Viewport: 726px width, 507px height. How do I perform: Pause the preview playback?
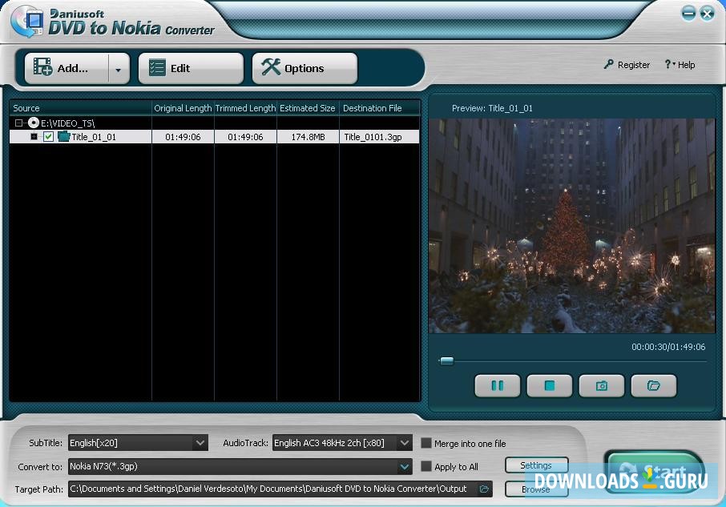pos(497,386)
